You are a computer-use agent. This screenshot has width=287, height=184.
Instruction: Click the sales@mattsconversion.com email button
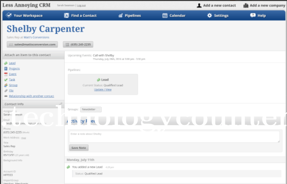pyautogui.click(x=32, y=45)
